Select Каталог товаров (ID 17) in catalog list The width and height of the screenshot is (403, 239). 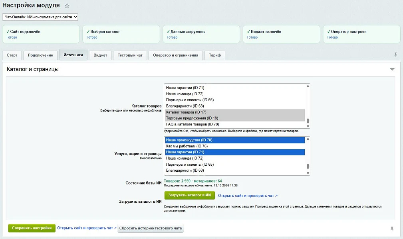pyautogui.click(x=235, y=112)
